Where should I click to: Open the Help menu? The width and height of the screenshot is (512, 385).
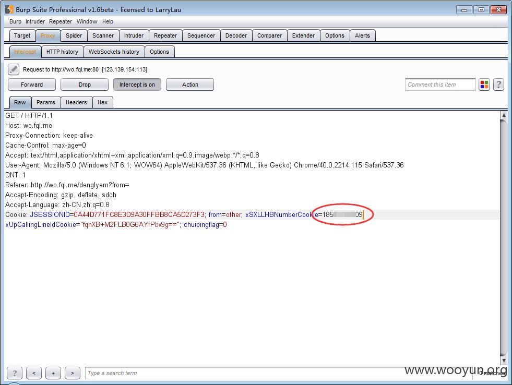pyautogui.click(x=108, y=21)
